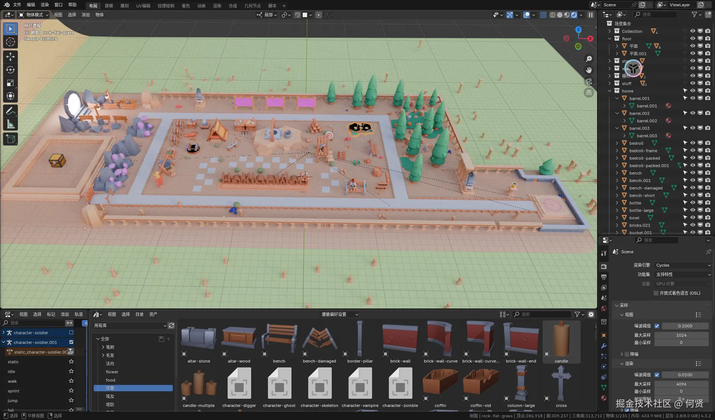Select the Measure tool
This screenshot has height=420, width=715.
coord(10,125)
